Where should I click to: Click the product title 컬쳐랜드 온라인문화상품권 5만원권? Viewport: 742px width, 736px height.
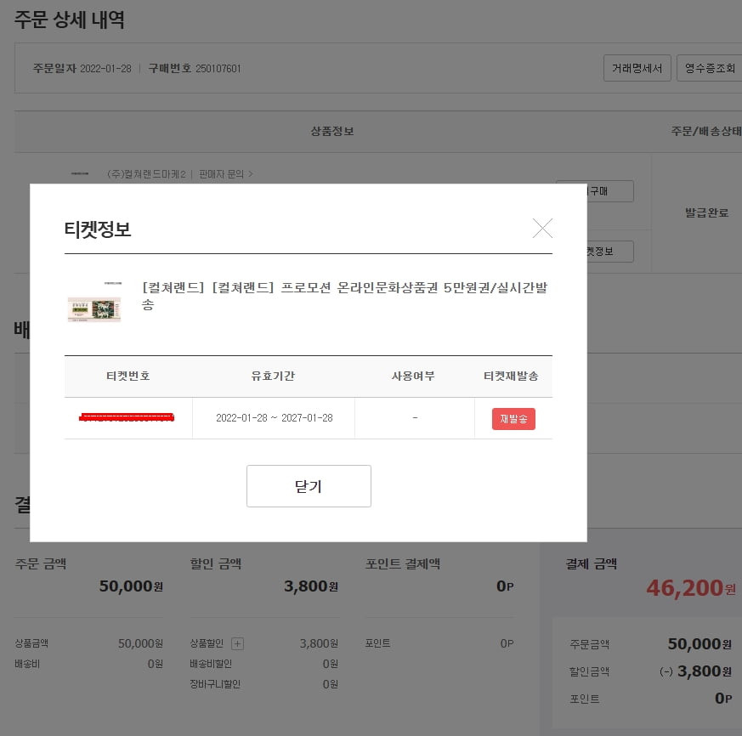click(x=344, y=296)
